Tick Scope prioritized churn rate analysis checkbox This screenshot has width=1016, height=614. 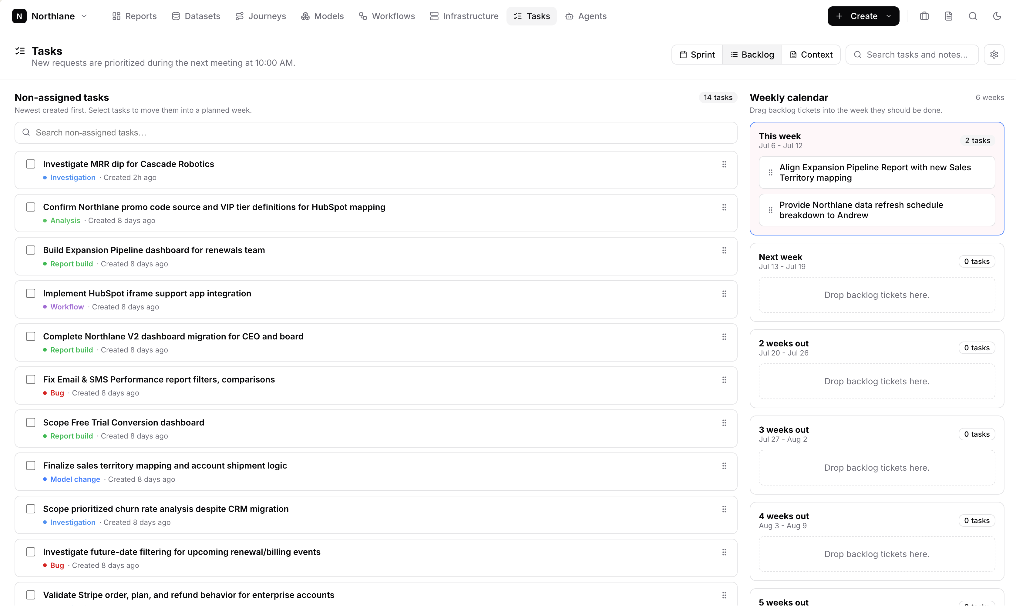point(31,509)
